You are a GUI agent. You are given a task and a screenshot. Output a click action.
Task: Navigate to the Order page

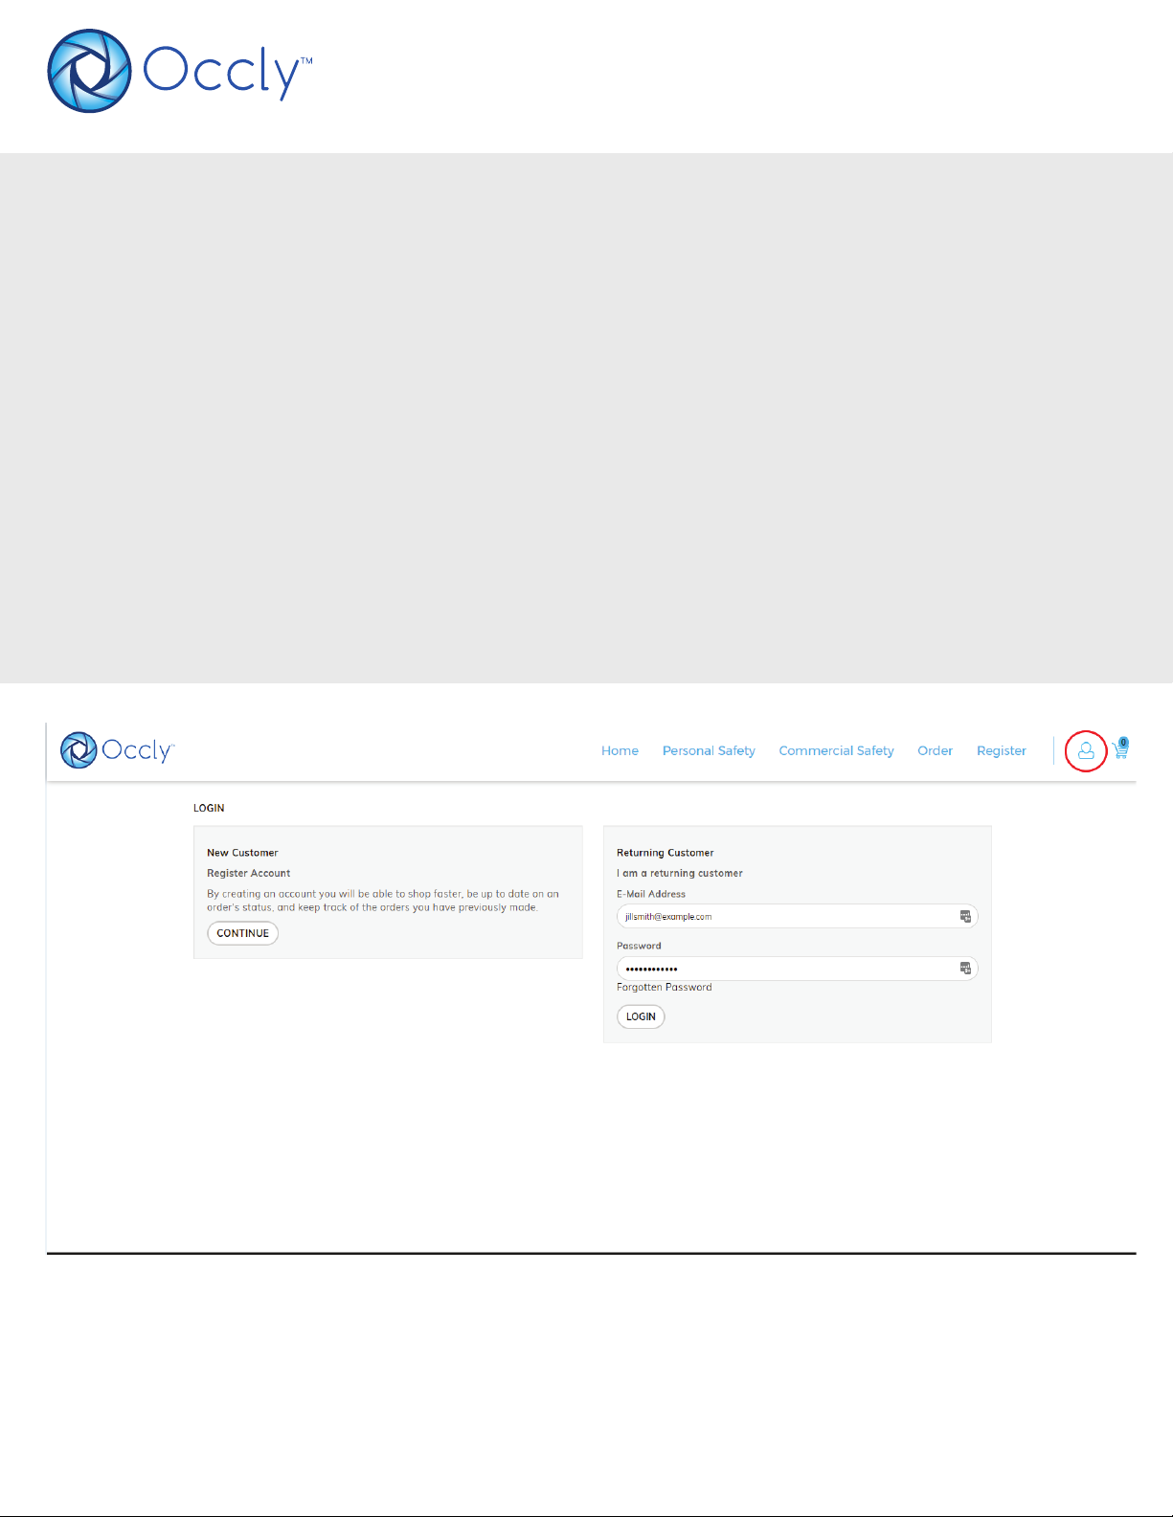935,751
